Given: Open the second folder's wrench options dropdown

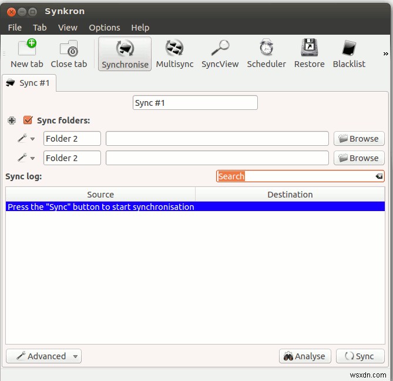Looking at the screenshot, I should pos(26,158).
